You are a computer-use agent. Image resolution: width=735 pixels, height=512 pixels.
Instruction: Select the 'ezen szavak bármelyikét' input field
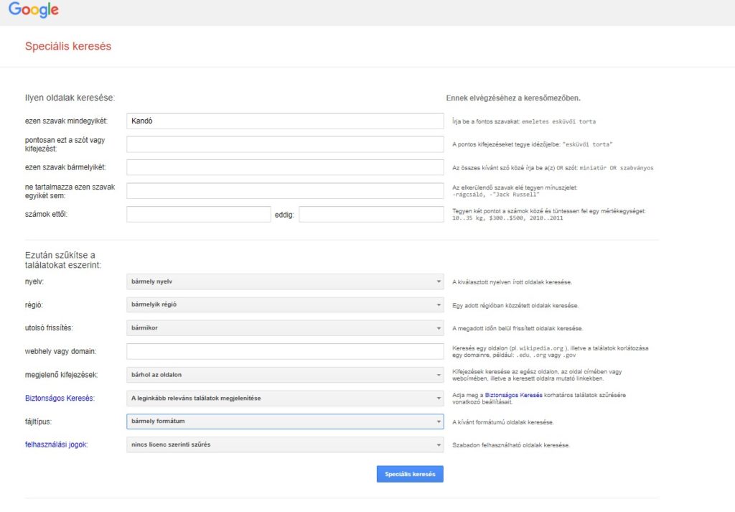(285, 167)
